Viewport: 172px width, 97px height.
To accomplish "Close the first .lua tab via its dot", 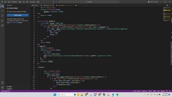I will tap(41, 5).
